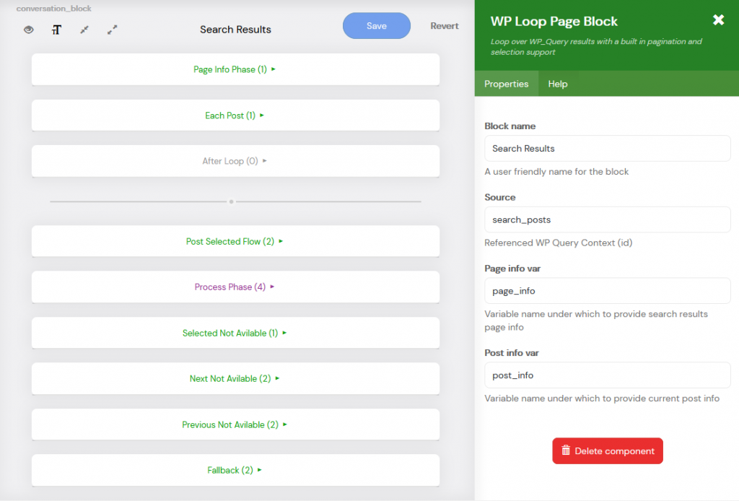Click the text rename T icon

[x=56, y=30]
